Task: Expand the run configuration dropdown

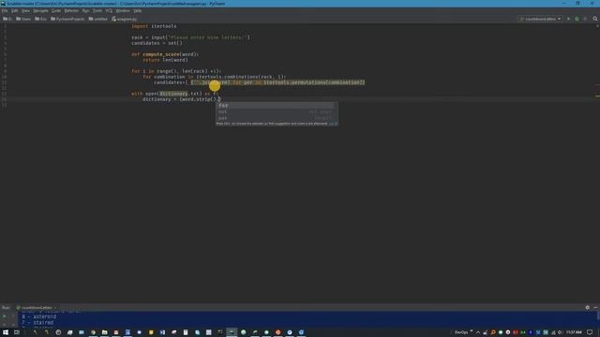Action: click(x=540, y=19)
